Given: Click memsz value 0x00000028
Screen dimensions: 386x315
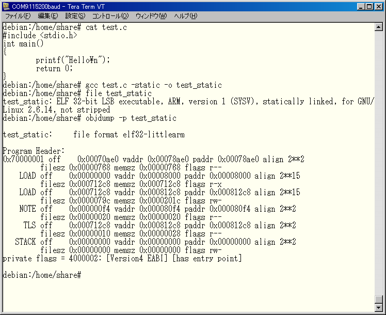Looking at the screenshot, I should tap(160, 234).
